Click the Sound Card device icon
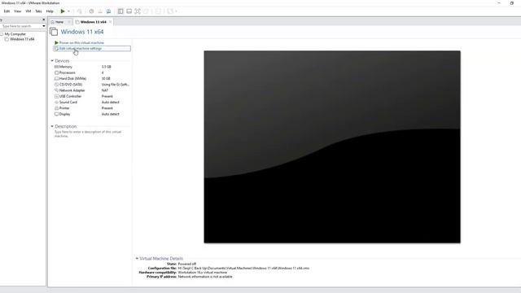Viewport: 521px width, 293px height. tap(56, 103)
